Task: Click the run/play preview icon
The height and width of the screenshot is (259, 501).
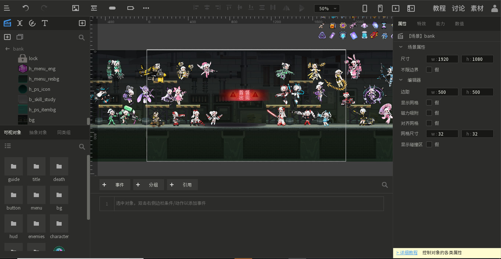Action: pyautogui.click(x=396, y=8)
